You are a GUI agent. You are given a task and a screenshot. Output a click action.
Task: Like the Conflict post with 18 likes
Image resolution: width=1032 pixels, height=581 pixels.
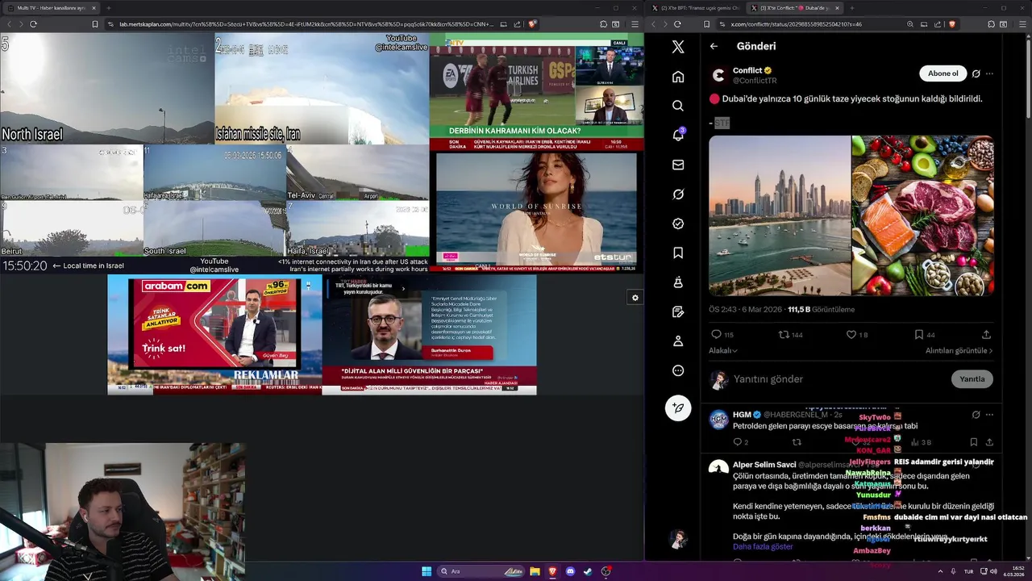pyautogui.click(x=851, y=334)
